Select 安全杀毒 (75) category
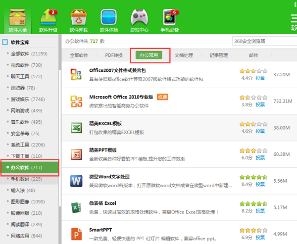This screenshot has height=244, width=297. tap(29, 133)
